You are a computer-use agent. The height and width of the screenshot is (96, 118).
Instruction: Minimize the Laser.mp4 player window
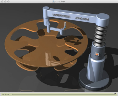[x=5, y=2]
